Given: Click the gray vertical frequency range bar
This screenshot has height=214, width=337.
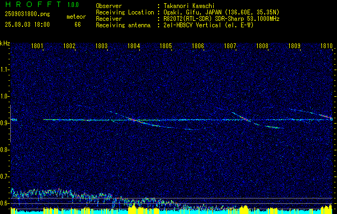Looking at the screenshot, I should point(10,124).
